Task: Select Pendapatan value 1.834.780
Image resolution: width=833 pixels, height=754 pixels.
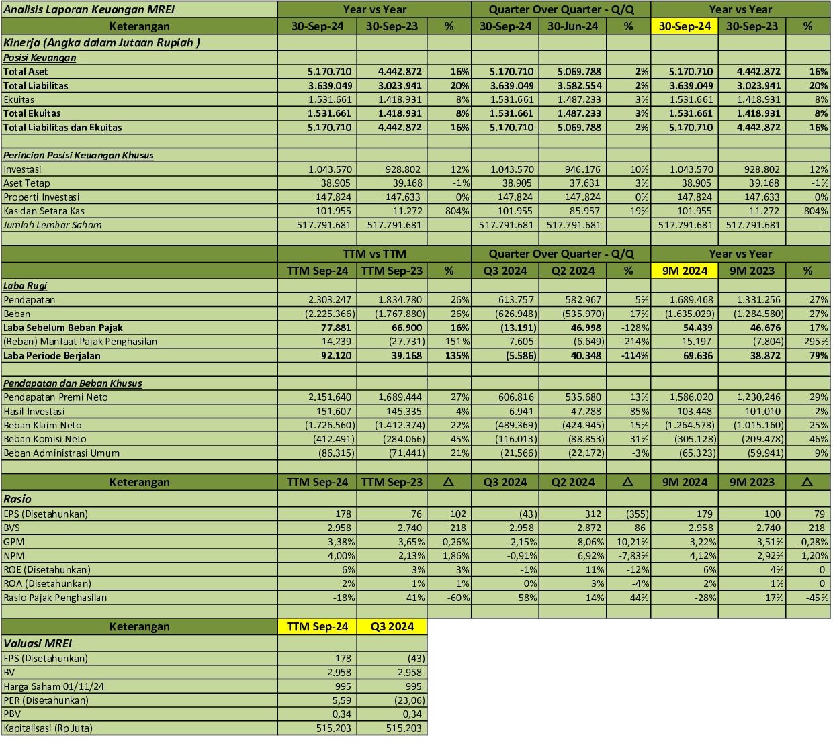Action: click(x=400, y=299)
